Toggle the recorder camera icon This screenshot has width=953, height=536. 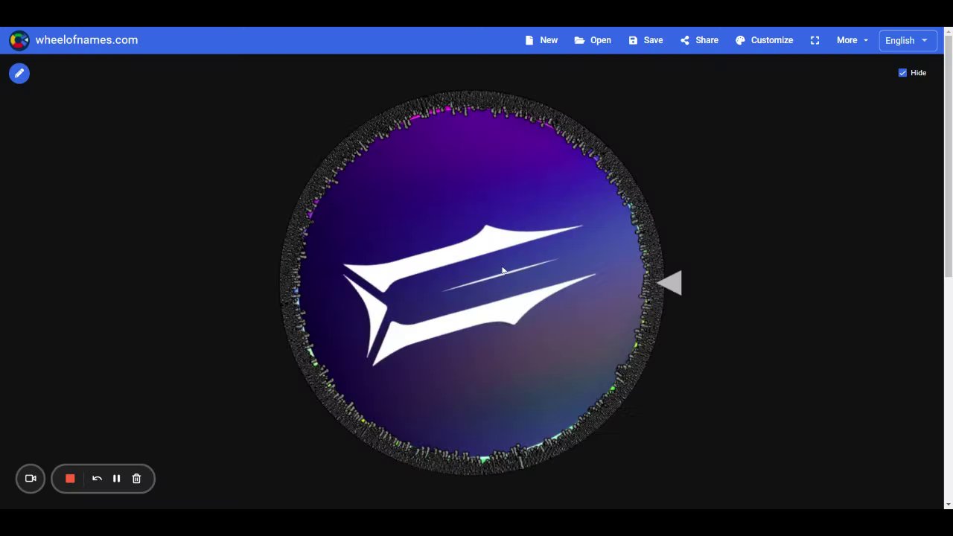pyautogui.click(x=31, y=479)
